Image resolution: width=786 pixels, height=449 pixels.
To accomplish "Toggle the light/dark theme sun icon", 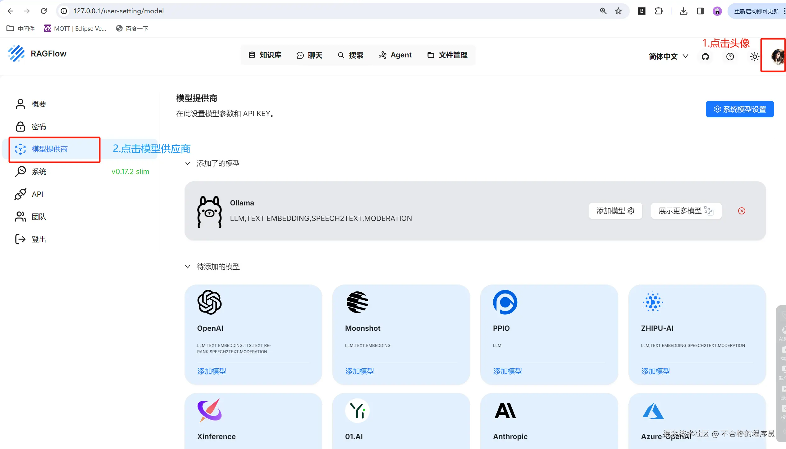I will click(x=754, y=56).
